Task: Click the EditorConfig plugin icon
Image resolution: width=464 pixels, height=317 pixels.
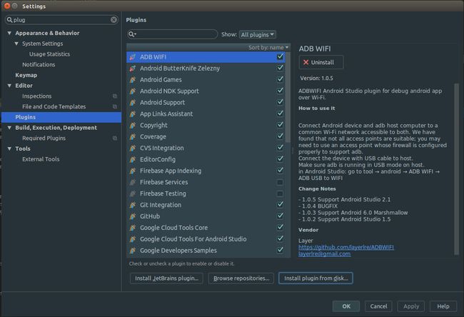Action: click(x=133, y=159)
